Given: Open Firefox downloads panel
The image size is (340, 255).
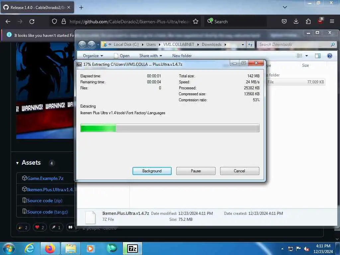Looking at the screenshot, I should (x=296, y=22).
